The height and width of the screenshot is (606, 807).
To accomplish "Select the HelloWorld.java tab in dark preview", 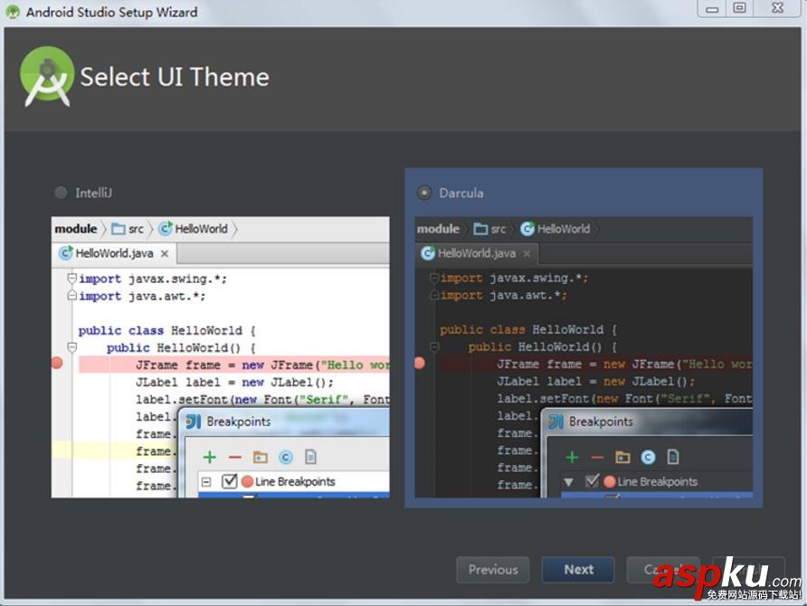I will tap(475, 254).
